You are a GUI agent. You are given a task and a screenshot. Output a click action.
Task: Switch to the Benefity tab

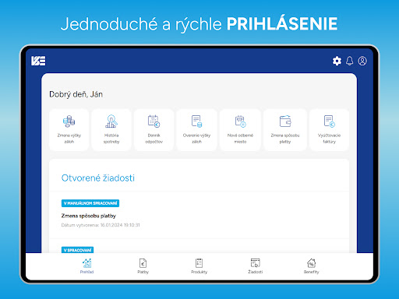tap(311, 266)
